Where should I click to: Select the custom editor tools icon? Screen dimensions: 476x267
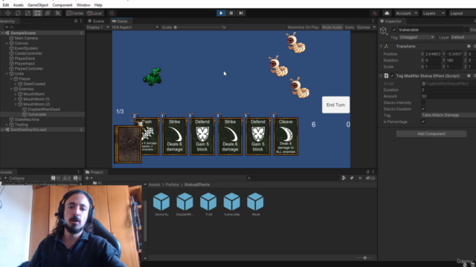point(57,13)
